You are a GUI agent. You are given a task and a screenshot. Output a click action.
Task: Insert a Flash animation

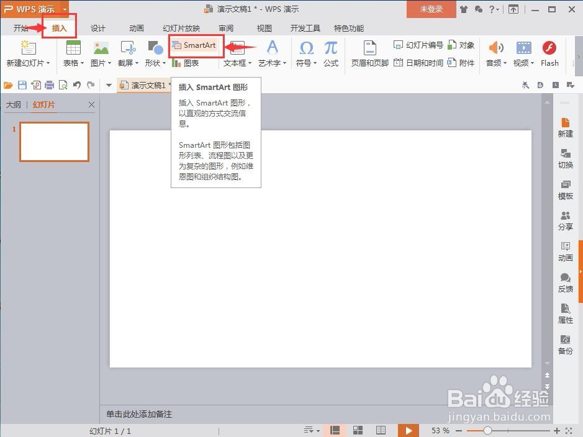[x=549, y=54]
